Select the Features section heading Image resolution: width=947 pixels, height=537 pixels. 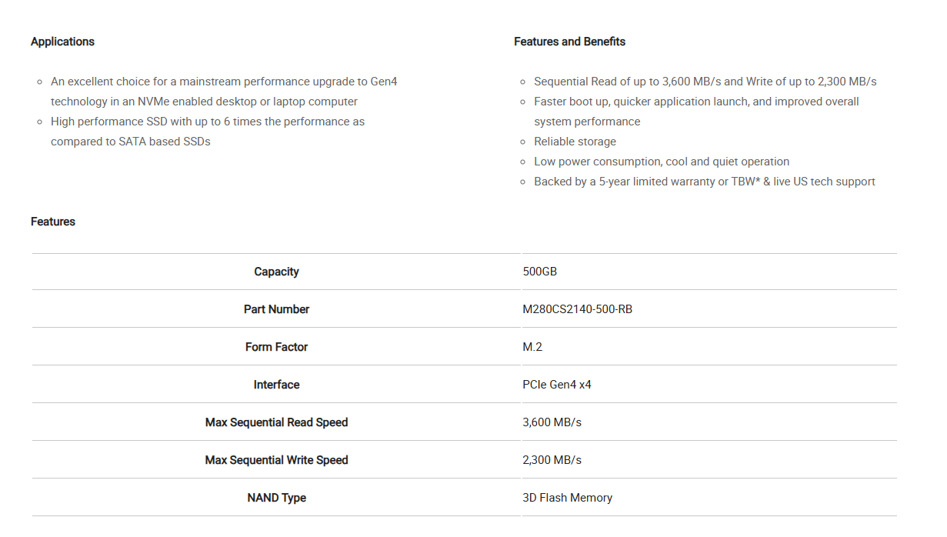coord(52,222)
